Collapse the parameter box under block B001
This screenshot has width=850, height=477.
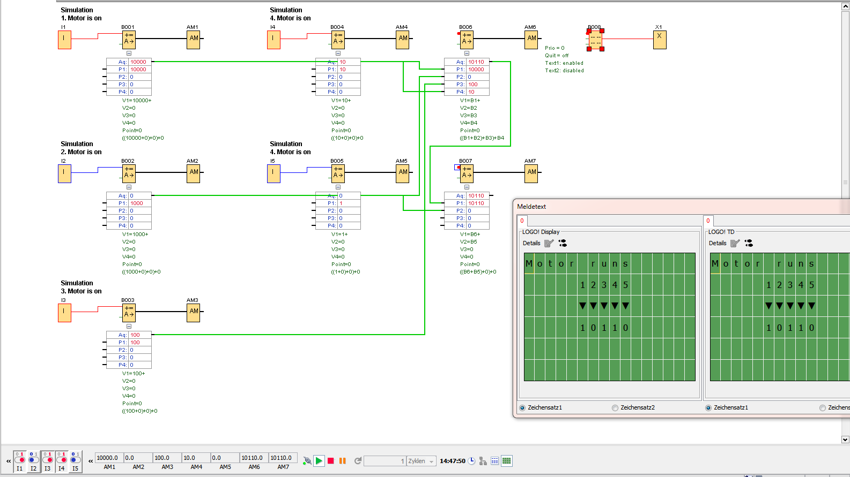click(129, 54)
